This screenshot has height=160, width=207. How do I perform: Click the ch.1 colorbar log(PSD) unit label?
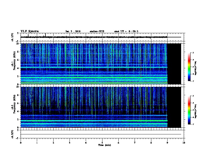pyautogui.click(x=196, y=68)
